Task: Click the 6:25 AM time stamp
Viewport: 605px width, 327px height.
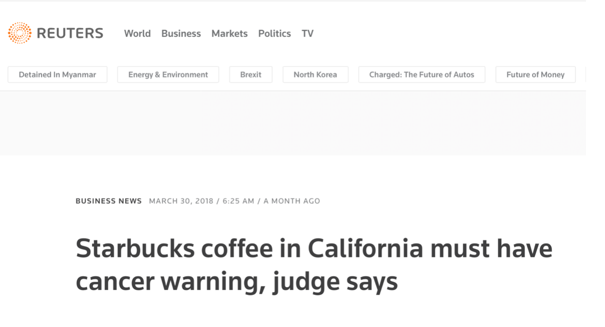Action: click(x=239, y=201)
